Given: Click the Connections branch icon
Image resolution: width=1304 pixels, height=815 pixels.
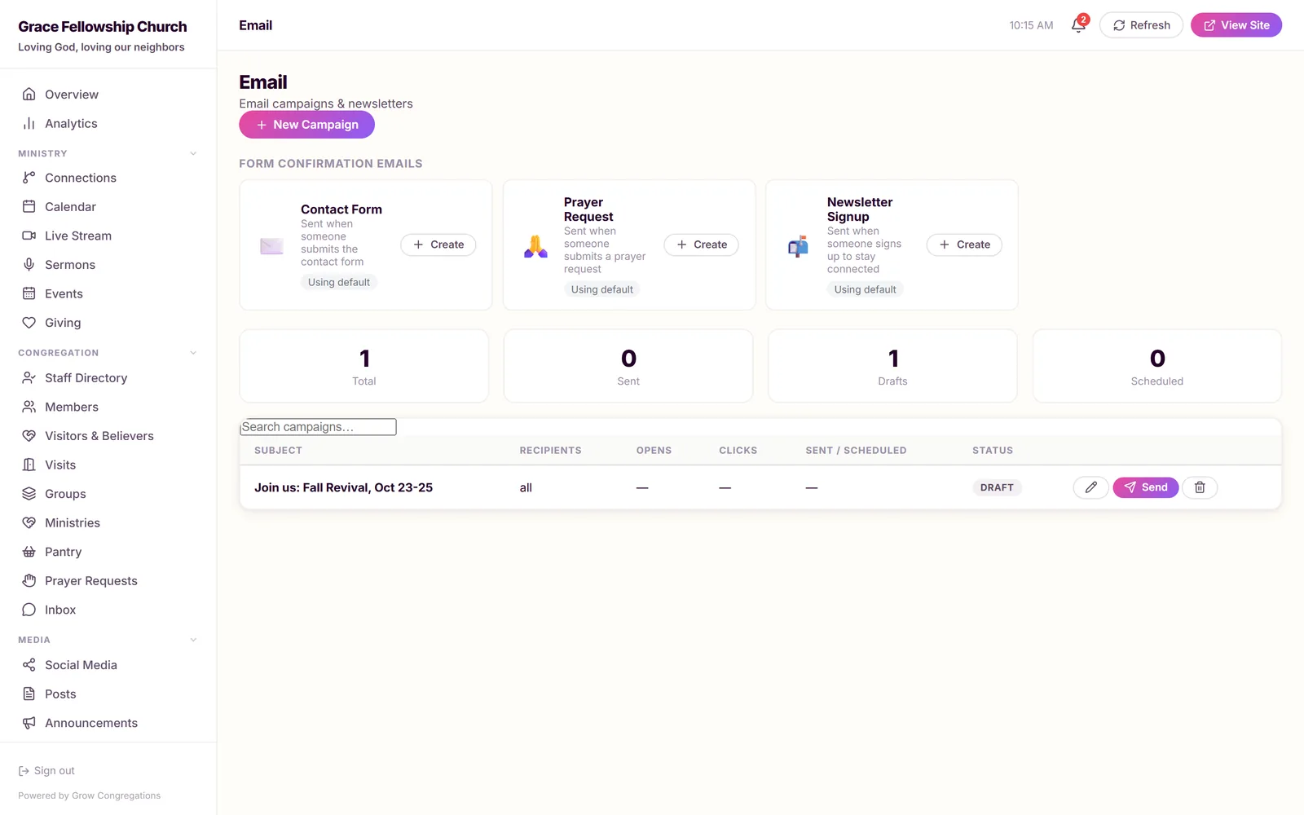Looking at the screenshot, I should tap(29, 178).
